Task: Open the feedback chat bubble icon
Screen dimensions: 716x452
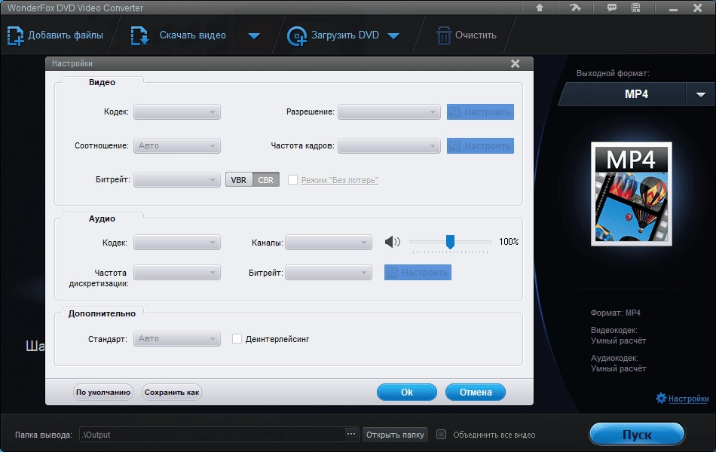Action: (611, 8)
